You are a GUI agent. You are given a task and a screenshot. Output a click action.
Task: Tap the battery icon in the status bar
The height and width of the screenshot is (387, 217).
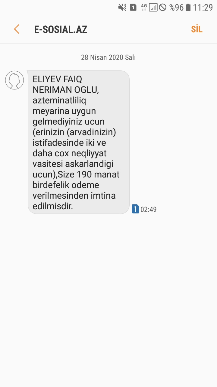(x=188, y=7)
